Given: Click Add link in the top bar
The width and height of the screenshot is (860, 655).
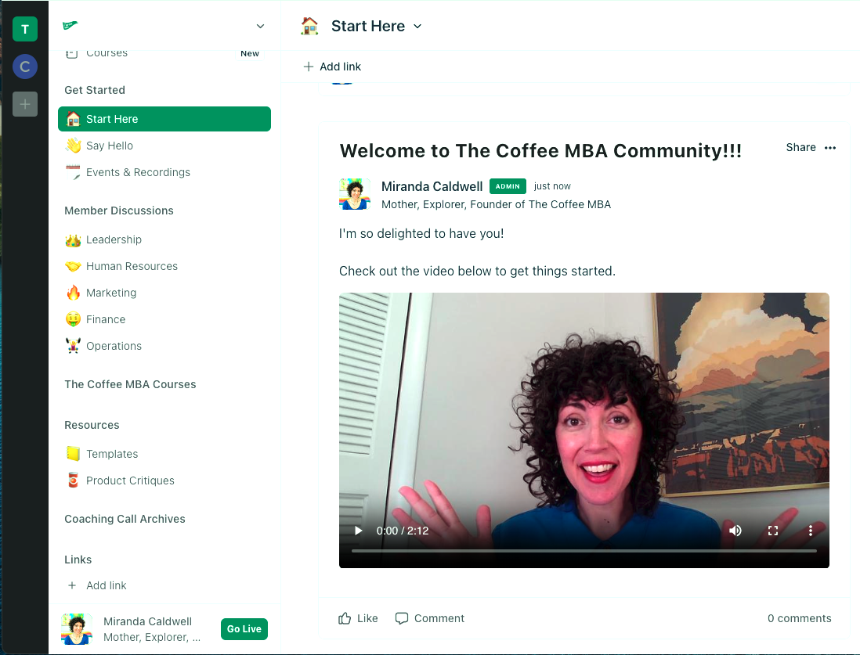Looking at the screenshot, I should coord(332,67).
